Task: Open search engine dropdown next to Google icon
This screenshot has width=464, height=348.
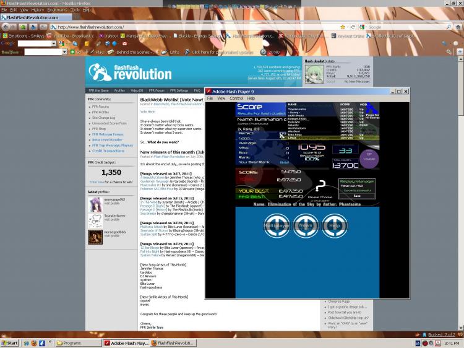Action: tap(366, 27)
